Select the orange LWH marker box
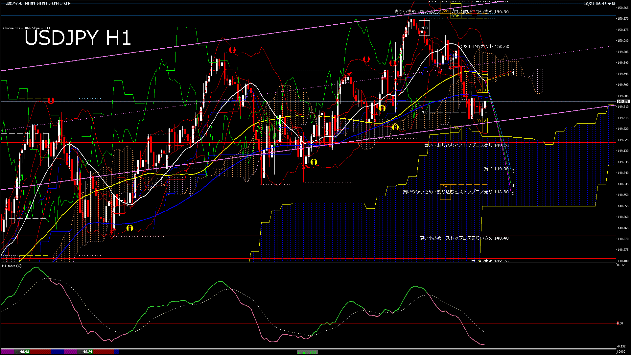This screenshot has width=631, height=355. point(445,11)
